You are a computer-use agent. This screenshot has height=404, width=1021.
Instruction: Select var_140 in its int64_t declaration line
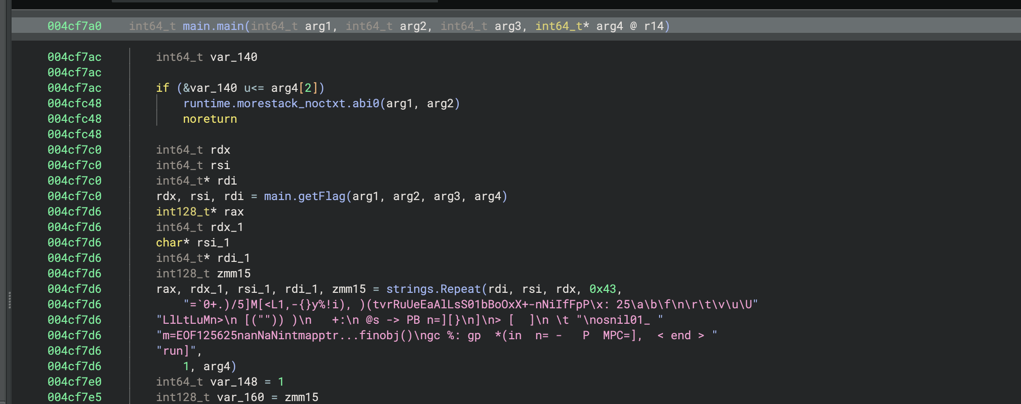[234, 57]
